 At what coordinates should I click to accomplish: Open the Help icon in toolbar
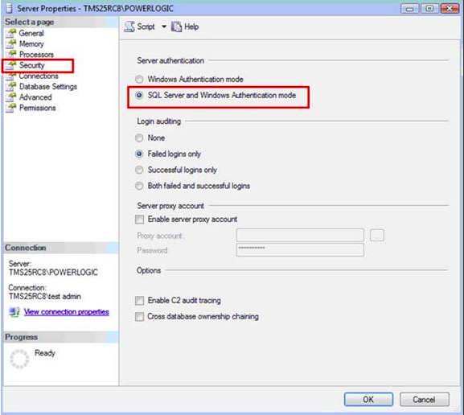point(176,27)
